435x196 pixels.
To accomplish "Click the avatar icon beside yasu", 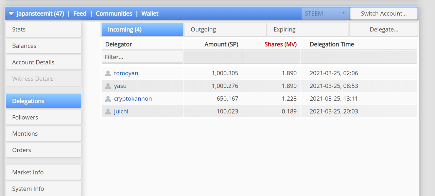I will point(108,86).
